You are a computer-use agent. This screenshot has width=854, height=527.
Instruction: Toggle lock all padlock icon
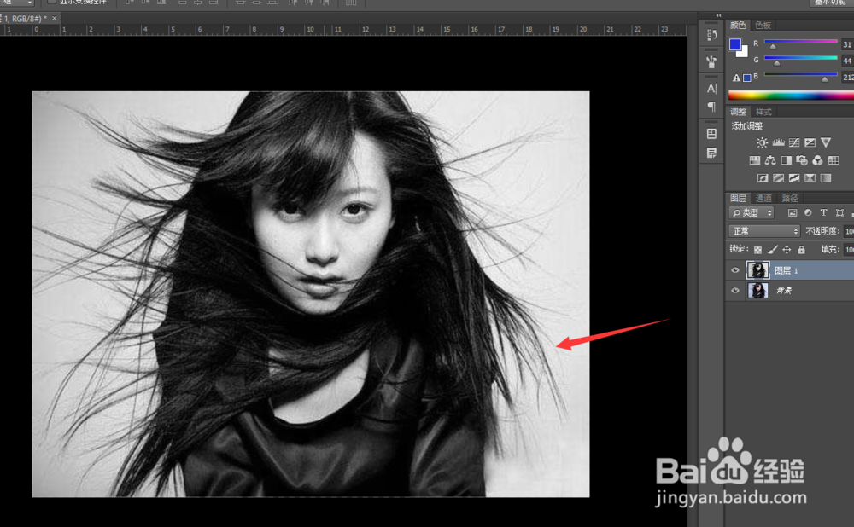point(801,250)
